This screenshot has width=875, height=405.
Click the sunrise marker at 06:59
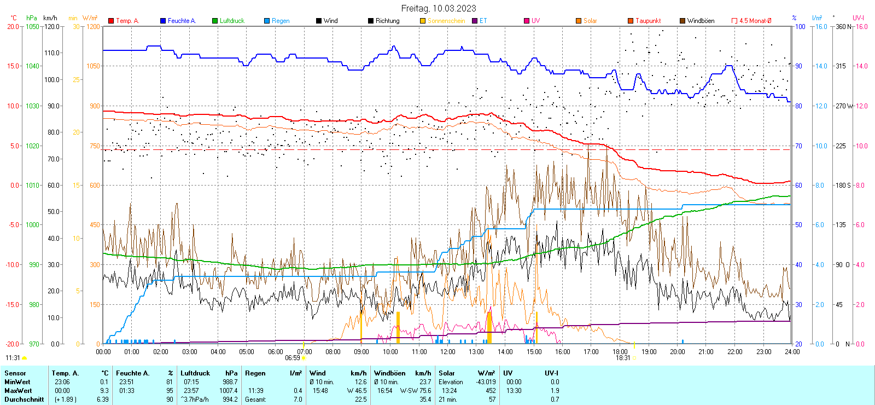point(304,358)
